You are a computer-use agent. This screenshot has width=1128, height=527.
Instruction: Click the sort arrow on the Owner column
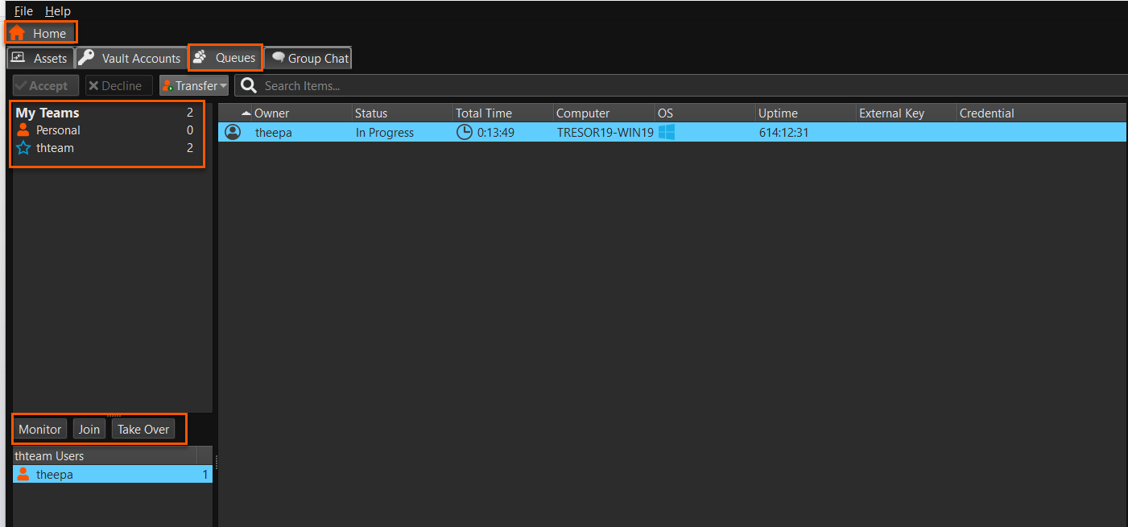click(x=246, y=113)
